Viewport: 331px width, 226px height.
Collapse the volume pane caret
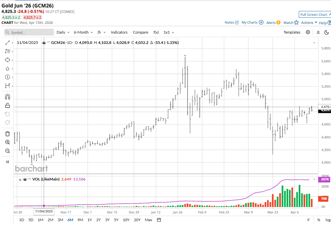[x=314, y=180]
